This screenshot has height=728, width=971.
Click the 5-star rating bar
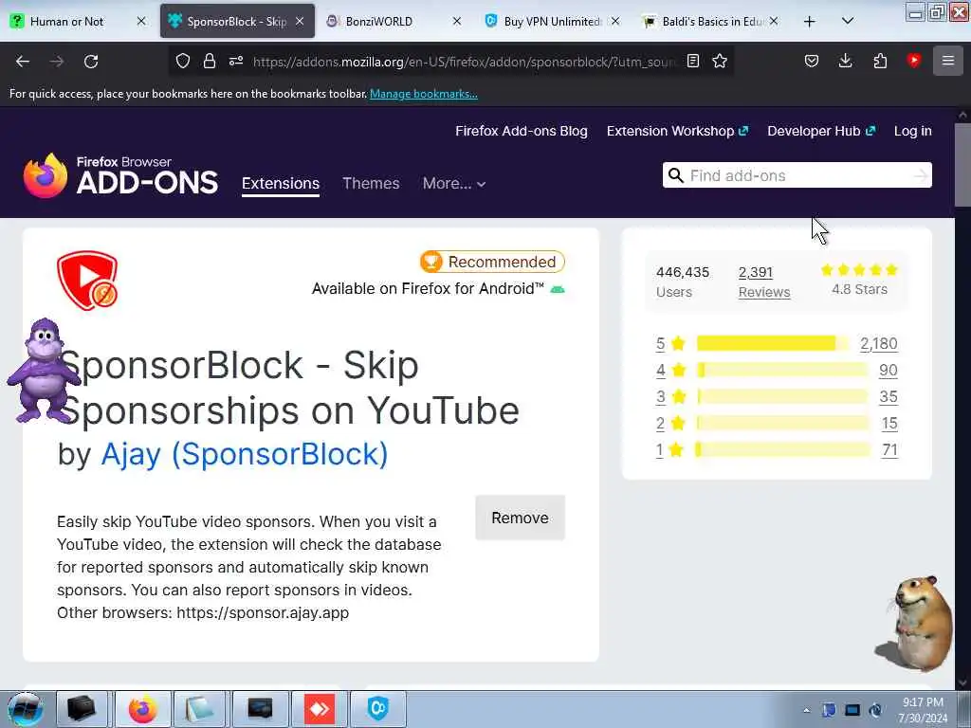point(773,343)
